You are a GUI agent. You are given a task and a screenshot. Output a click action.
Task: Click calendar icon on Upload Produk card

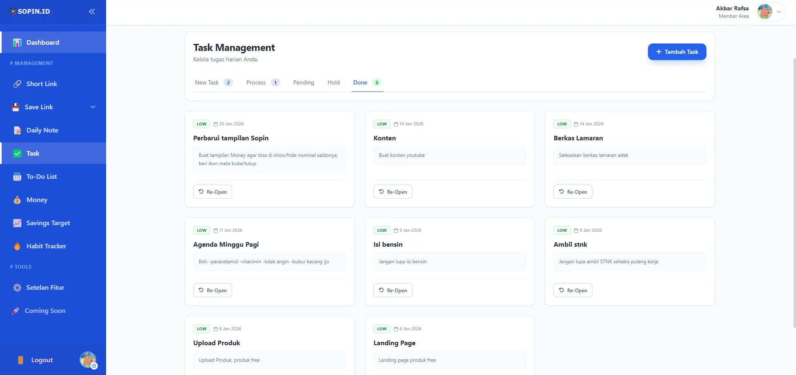tap(216, 329)
